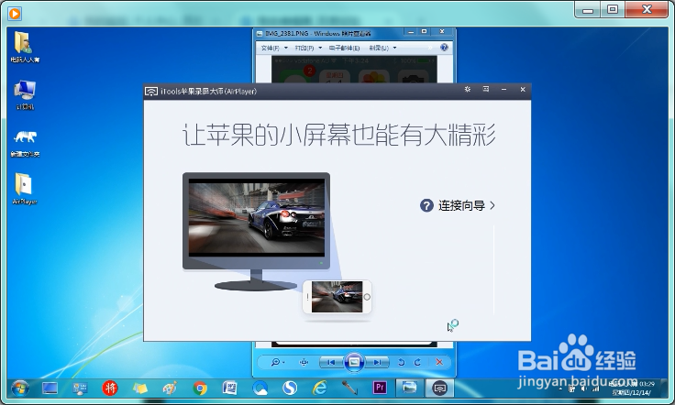
Task: Minimize the Windows Photo Viewer window
Action: tap(411, 32)
